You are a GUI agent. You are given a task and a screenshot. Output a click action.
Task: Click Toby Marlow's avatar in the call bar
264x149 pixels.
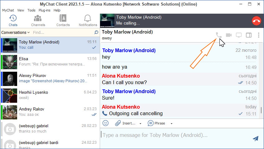107,20
